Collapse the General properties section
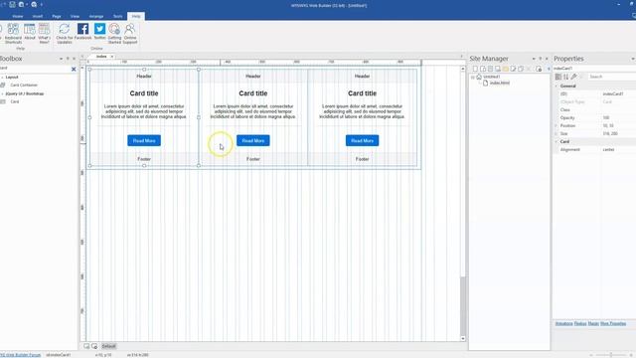 click(x=556, y=87)
